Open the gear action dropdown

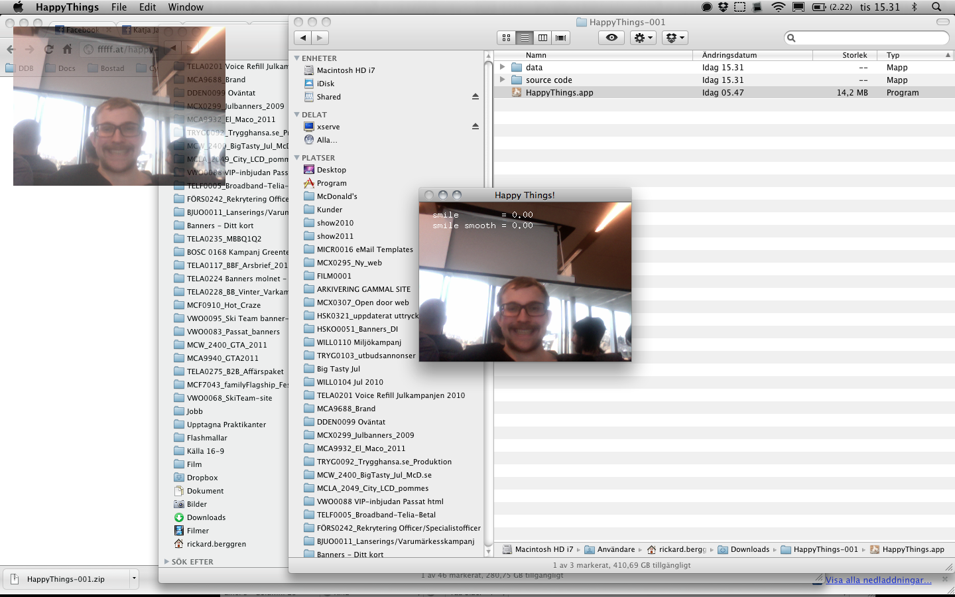[643, 38]
